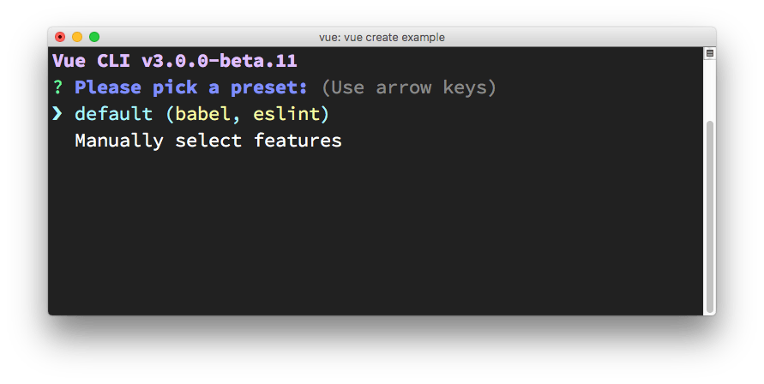Click the green zoom window button
The image size is (764, 384).
point(94,37)
